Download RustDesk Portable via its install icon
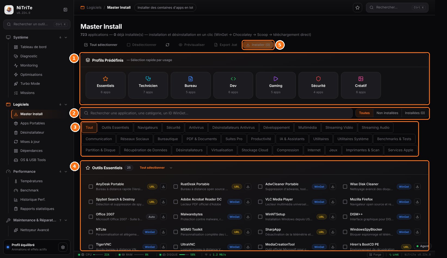 248,187
